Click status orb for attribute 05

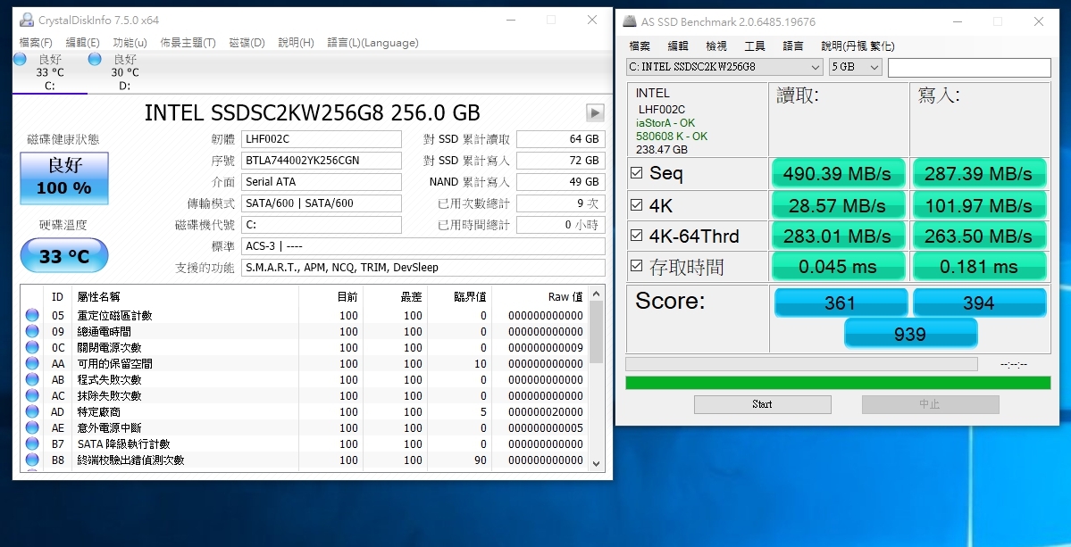(x=32, y=315)
